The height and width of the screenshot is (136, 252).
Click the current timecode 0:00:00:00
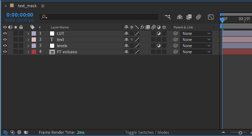click(20, 15)
